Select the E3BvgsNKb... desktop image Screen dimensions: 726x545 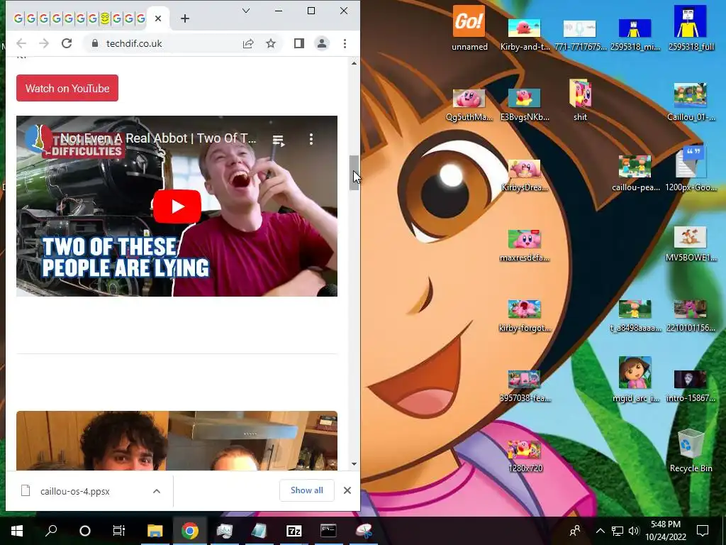[525, 105]
